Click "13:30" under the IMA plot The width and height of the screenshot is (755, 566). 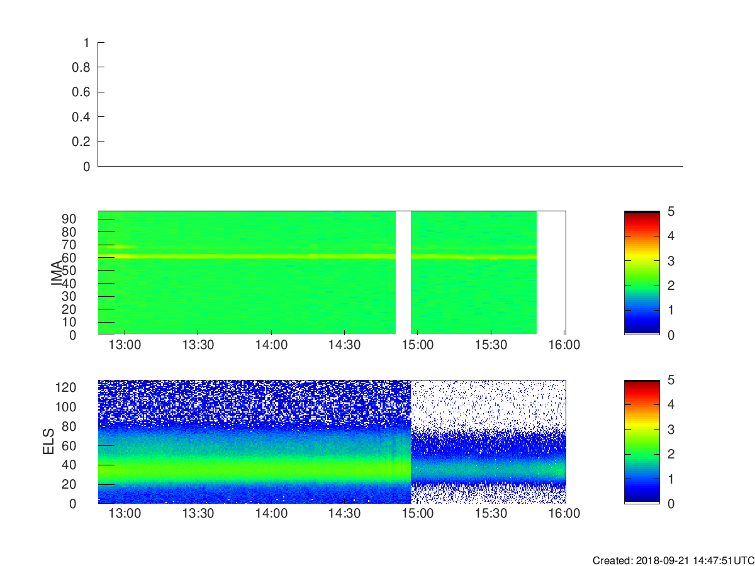198,345
